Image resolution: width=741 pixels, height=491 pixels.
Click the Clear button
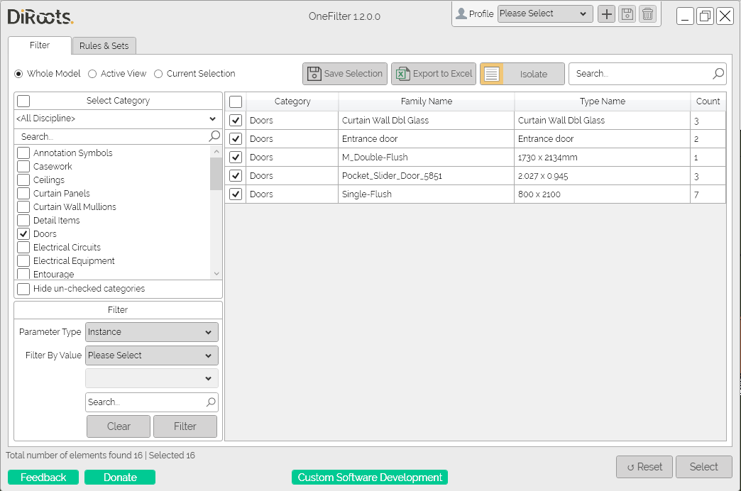coord(119,426)
